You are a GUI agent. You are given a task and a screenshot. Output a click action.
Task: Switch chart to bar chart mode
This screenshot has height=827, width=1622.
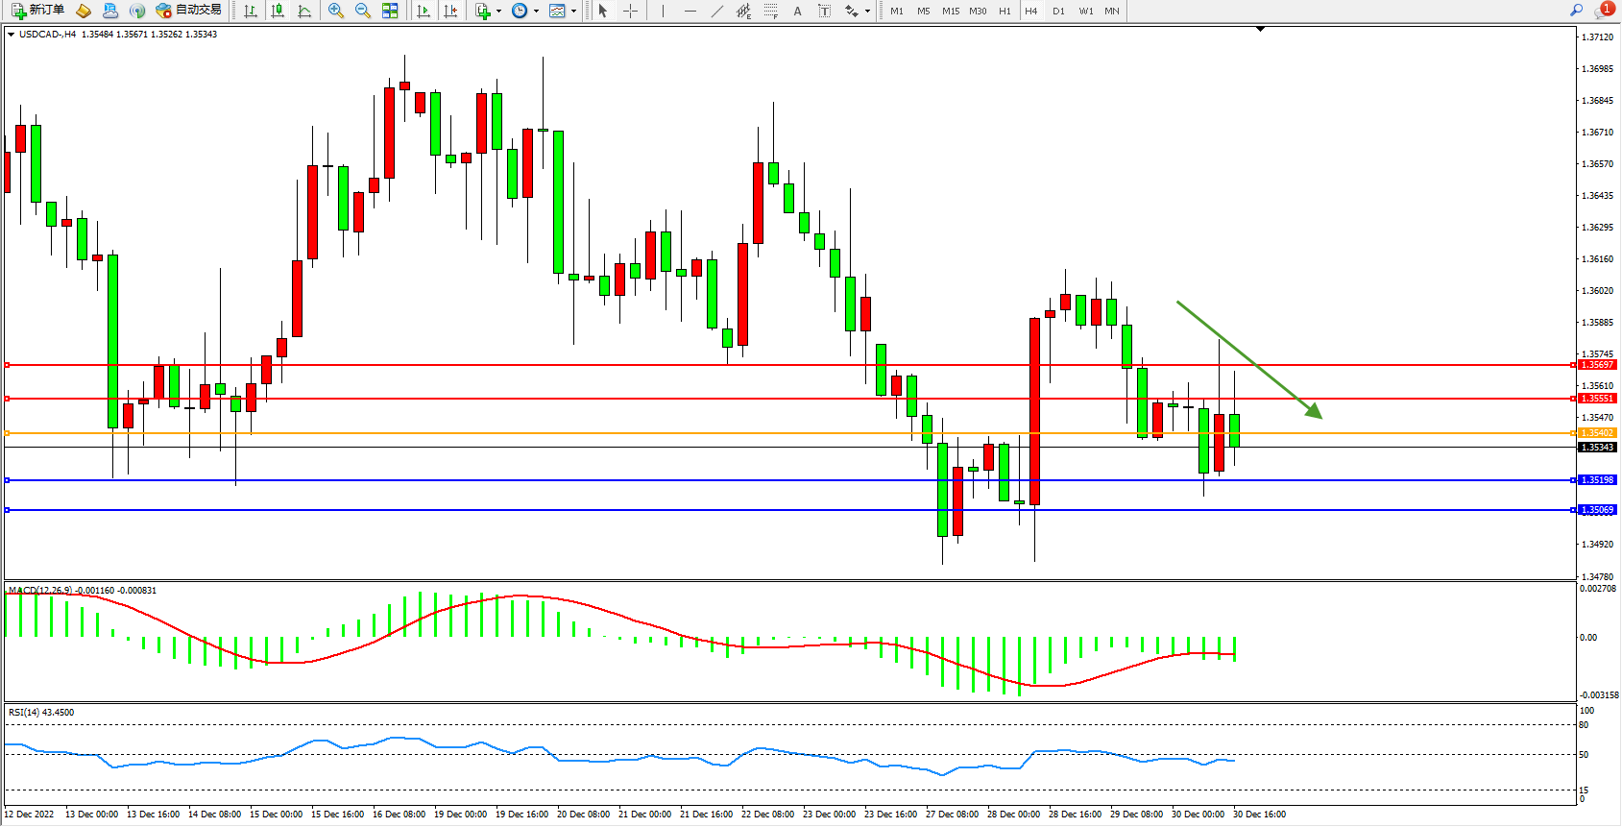coord(251,11)
